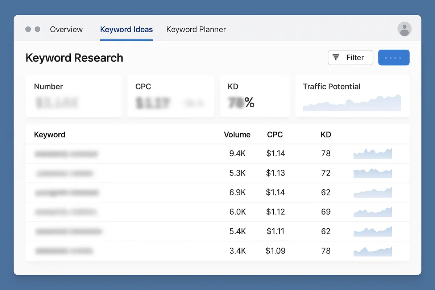Click the filter lines icon
This screenshot has height=290, width=435.
click(336, 57)
